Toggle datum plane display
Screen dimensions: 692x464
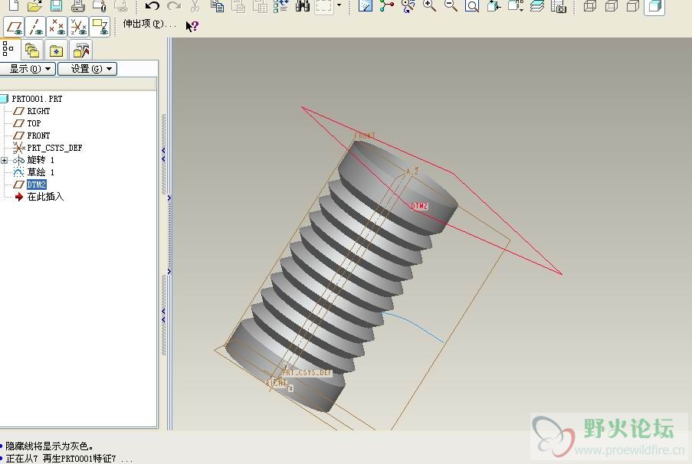click(14, 27)
